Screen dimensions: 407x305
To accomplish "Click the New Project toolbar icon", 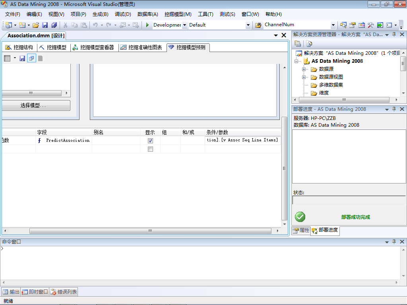I will click(9, 25).
